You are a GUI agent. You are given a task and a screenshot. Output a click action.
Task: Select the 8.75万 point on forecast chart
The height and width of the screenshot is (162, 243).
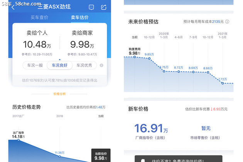tap(164, 71)
